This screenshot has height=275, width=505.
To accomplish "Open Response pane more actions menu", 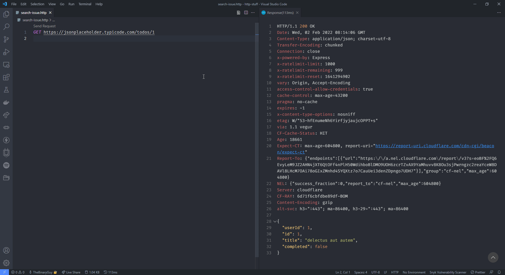I will pyautogui.click(x=499, y=13).
